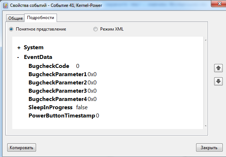Enable the Режим XML radio option
This screenshot has width=226, height=157.
(96, 29)
